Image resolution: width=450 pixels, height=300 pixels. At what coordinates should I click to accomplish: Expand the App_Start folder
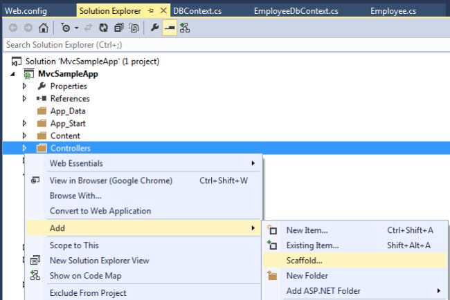(24, 123)
